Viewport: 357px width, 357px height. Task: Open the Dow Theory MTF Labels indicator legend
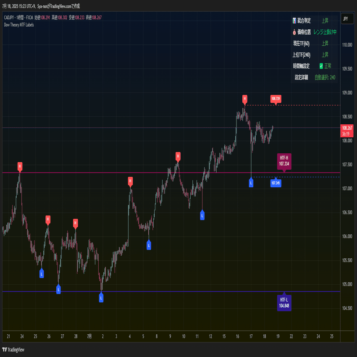pos(19,25)
